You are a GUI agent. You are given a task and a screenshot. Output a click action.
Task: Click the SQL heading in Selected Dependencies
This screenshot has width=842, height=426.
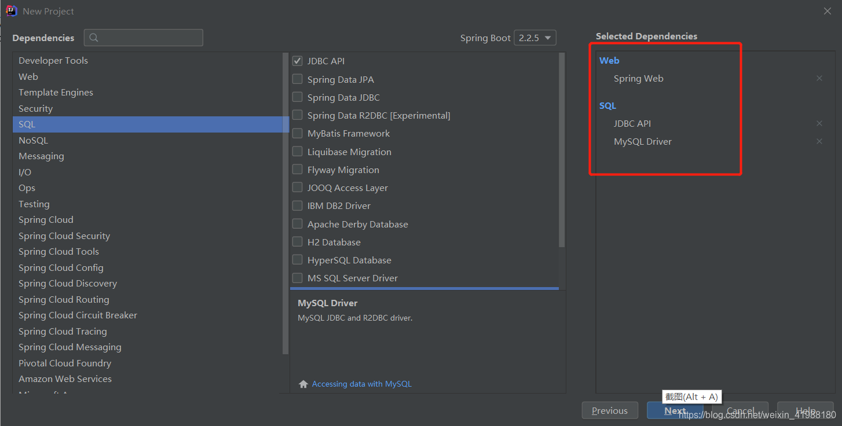click(x=607, y=105)
